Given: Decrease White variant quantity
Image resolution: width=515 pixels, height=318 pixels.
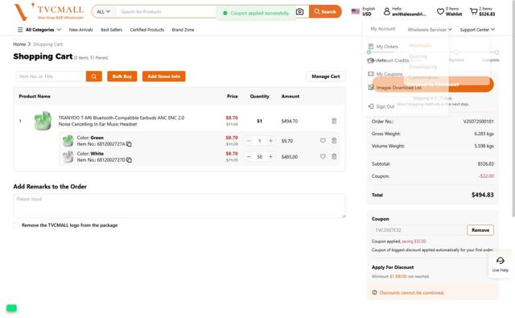Looking at the screenshot, I should coord(249,157).
